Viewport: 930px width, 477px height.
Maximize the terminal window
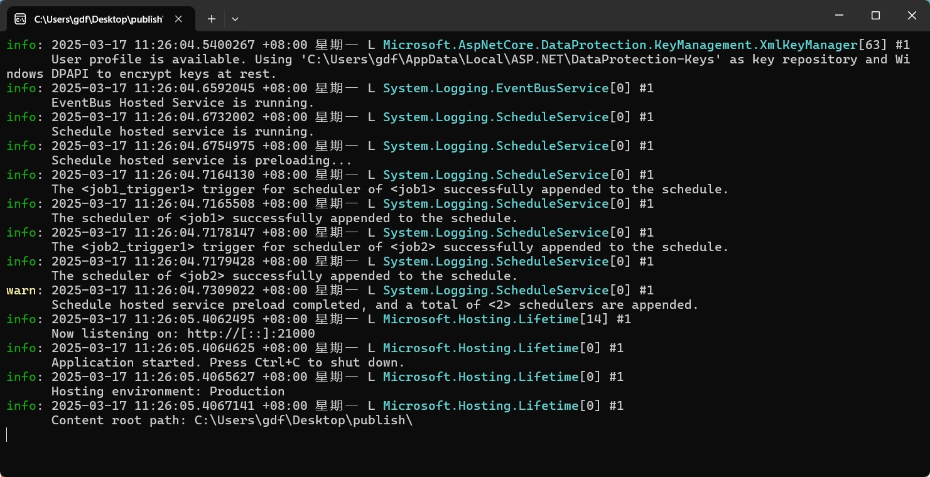(x=875, y=15)
